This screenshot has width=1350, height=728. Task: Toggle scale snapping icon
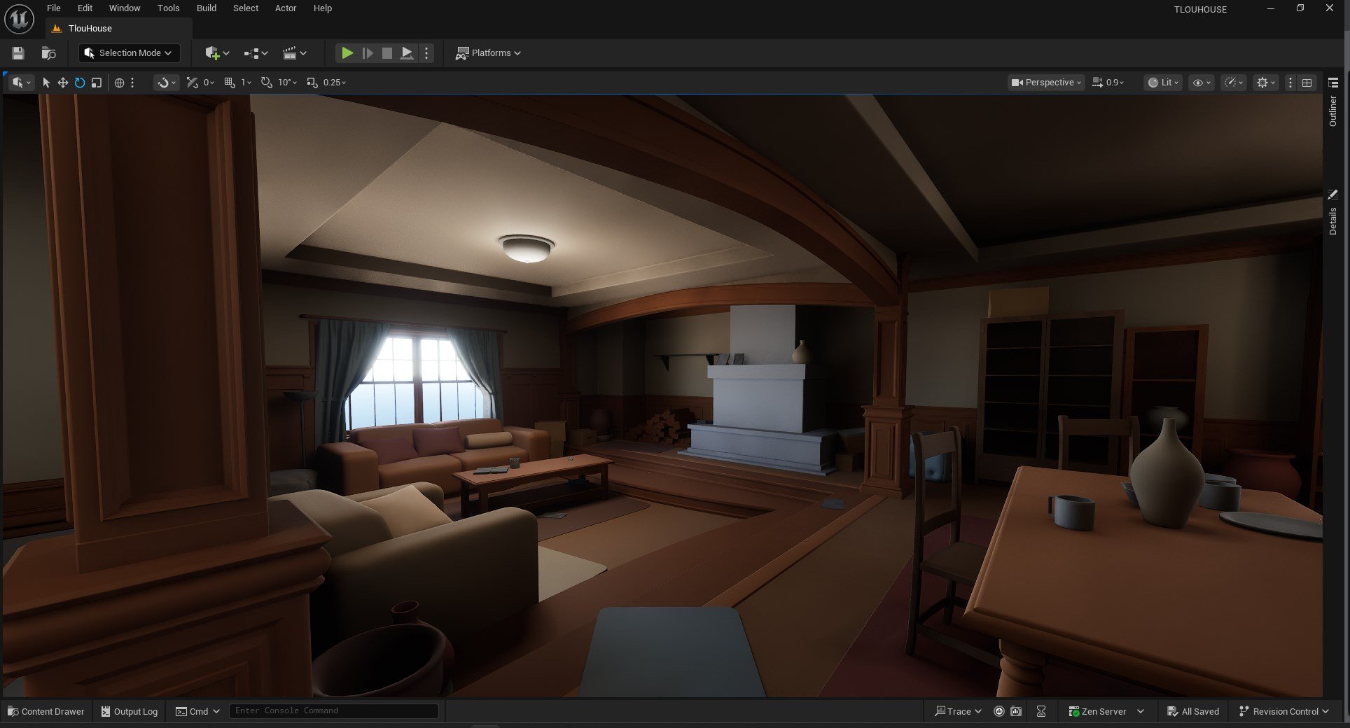point(312,83)
